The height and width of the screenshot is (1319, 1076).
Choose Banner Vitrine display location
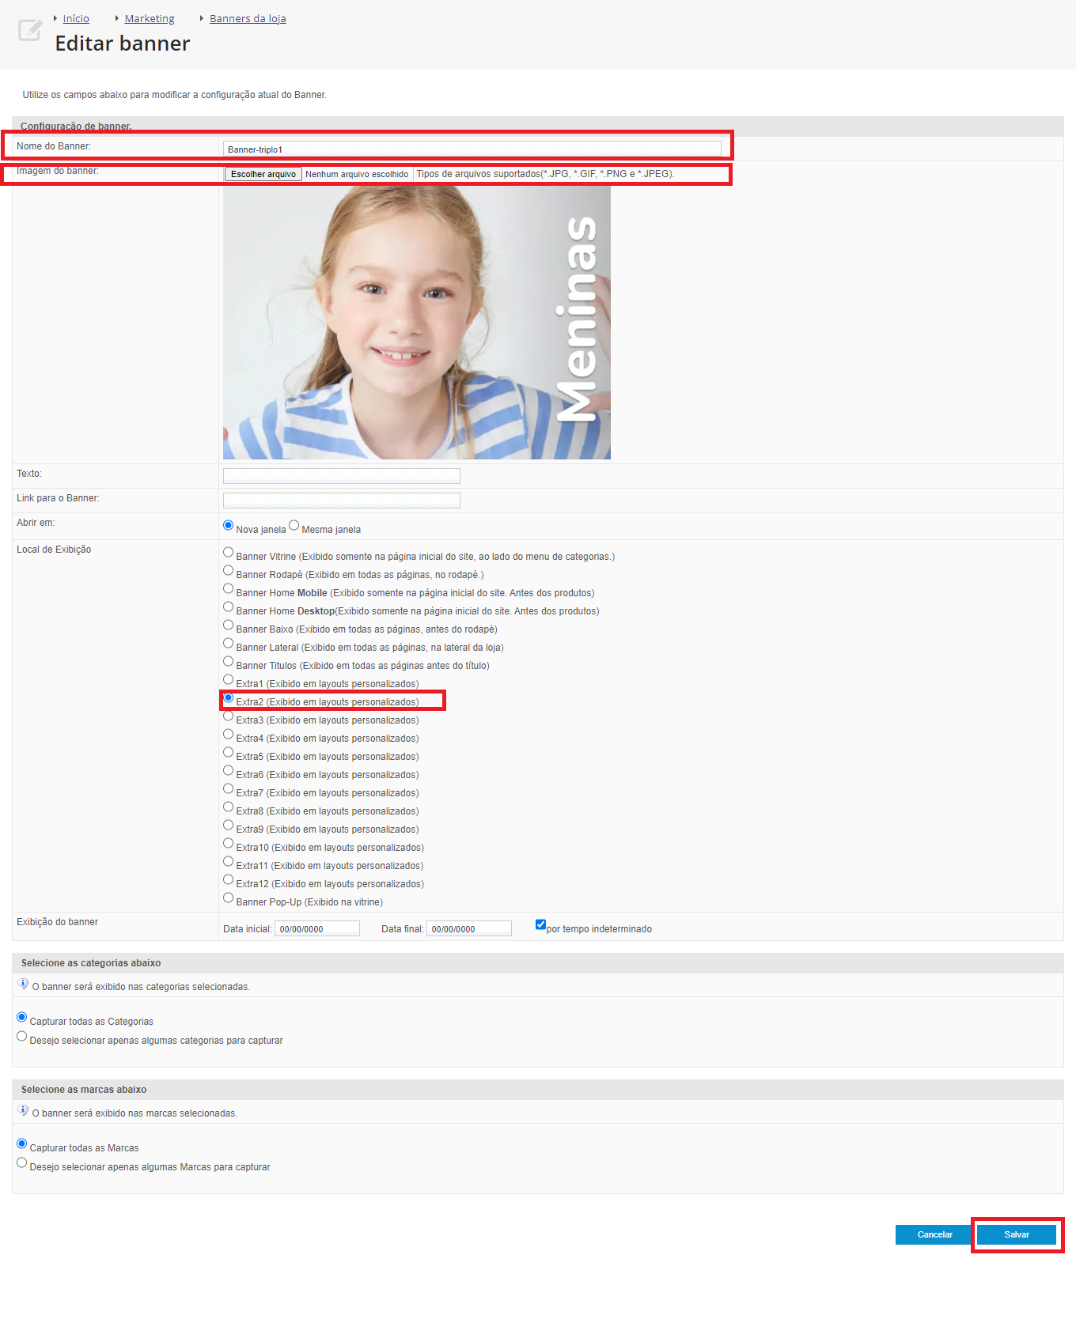click(x=229, y=553)
